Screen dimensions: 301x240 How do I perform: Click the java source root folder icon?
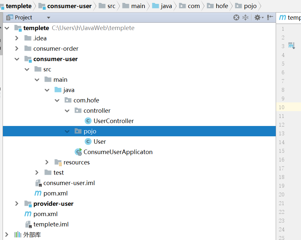(x=58, y=90)
